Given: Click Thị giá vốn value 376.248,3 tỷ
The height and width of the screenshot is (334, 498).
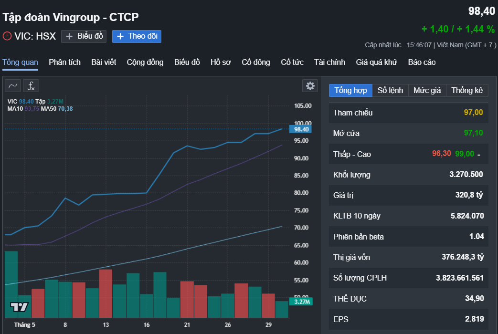Looking at the screenshot, I should click(x=463, y=257).
